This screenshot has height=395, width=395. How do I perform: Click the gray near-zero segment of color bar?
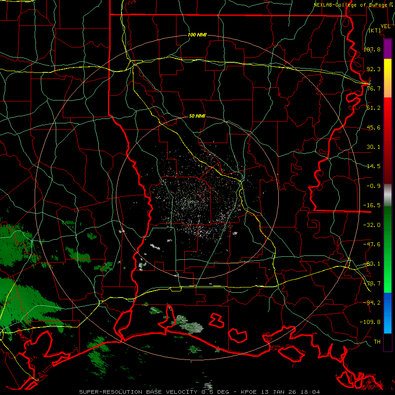[x=388, y=195]
